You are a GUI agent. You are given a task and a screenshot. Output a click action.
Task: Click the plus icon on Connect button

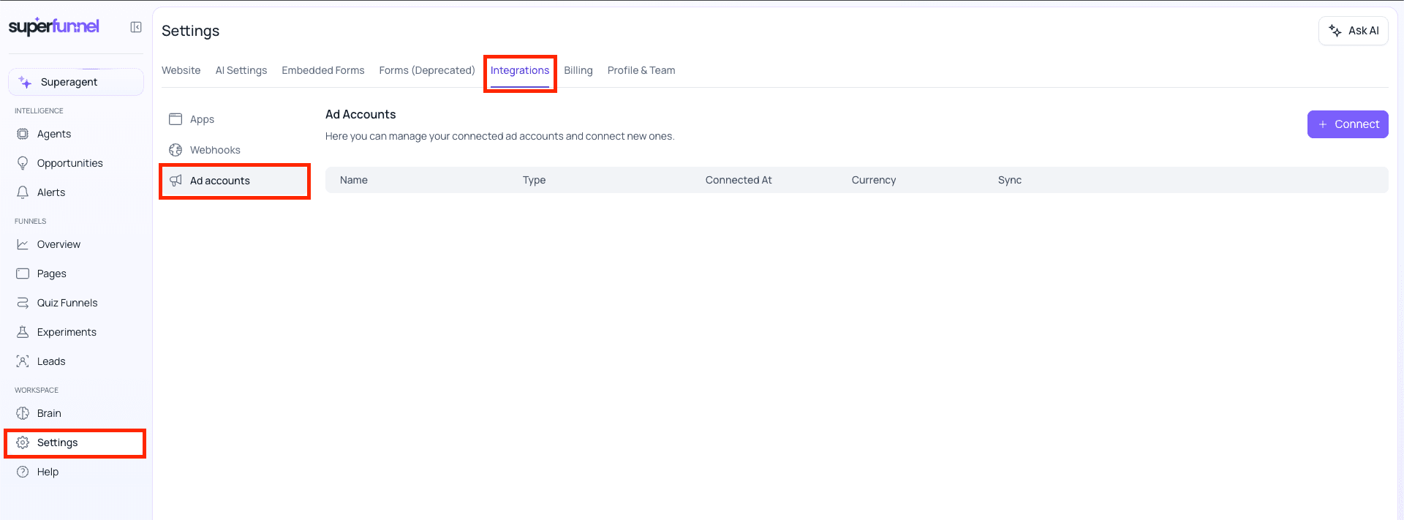point(1323,124)
